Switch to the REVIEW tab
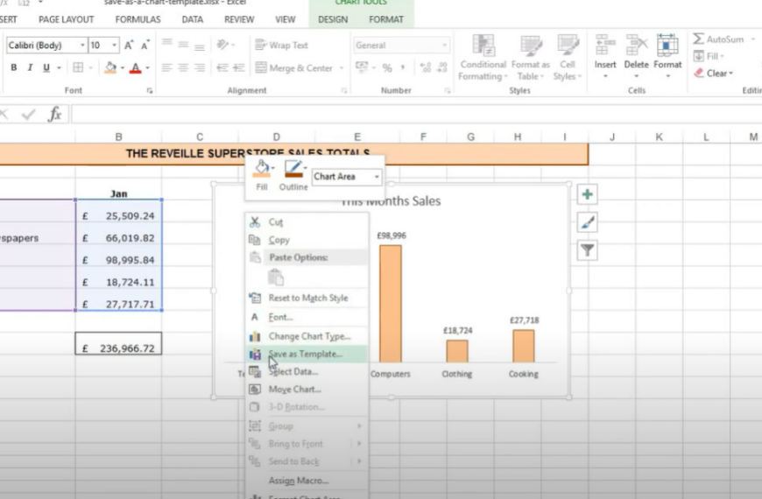 [239, 19]
